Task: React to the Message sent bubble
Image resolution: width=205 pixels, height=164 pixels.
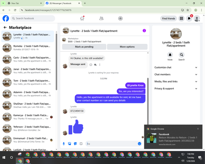Action: pyautogui.click(x=91, y=65)
